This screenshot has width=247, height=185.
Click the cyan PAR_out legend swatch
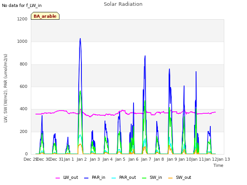(113, 178)
